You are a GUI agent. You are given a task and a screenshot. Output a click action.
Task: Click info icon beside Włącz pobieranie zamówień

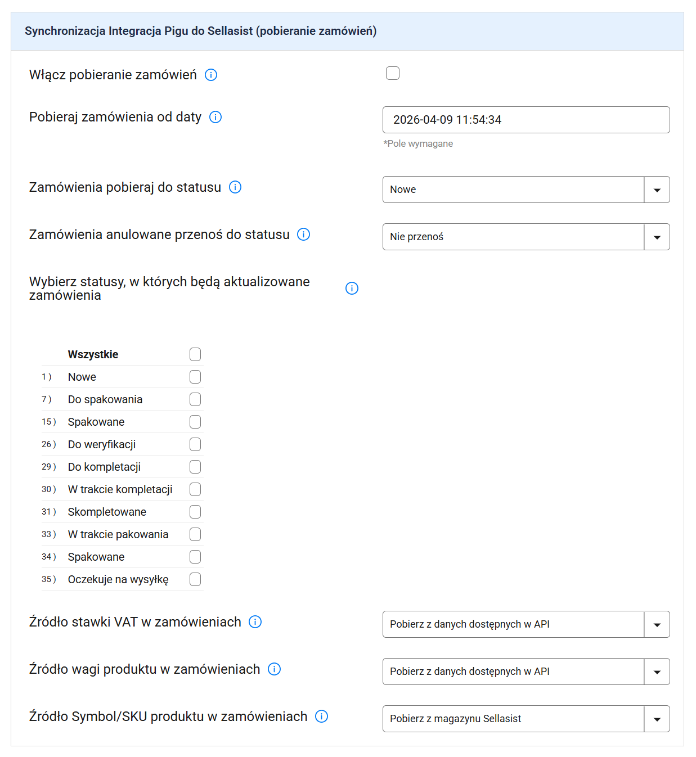[211, 75]
